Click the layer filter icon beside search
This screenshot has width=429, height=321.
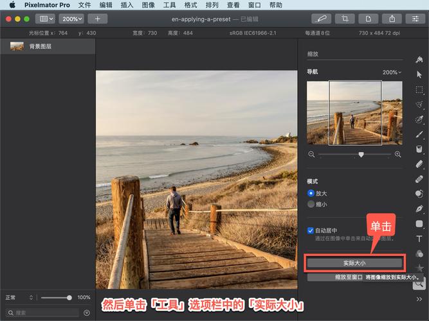point(87,313)
